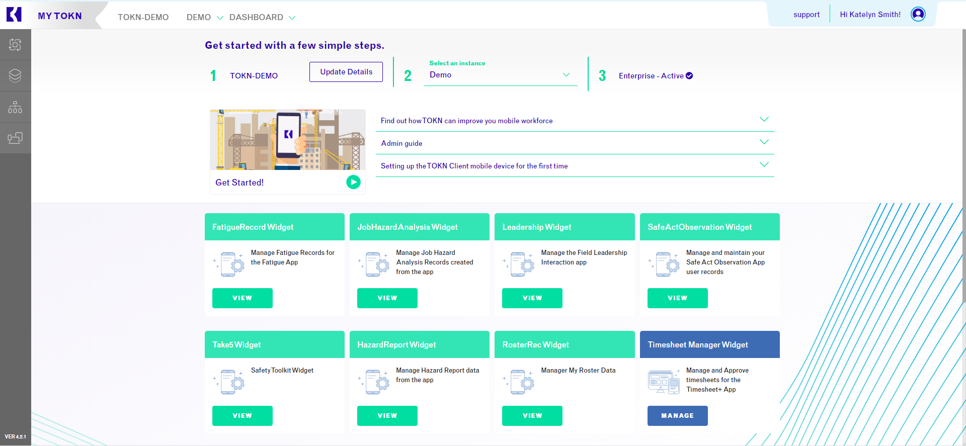
Task: View the FatigueRecord Widget
Action: click(x=242, y=298)
